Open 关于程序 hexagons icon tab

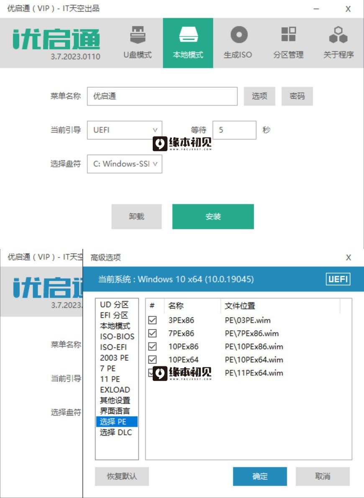338,43
